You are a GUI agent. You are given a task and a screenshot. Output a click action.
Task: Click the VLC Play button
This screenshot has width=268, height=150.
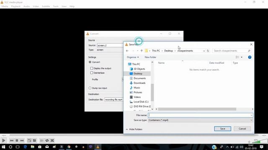point(4,140)
